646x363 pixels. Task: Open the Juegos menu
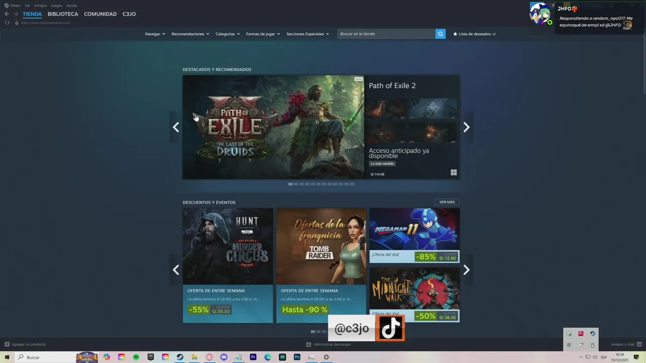click(x=57, y=6)
